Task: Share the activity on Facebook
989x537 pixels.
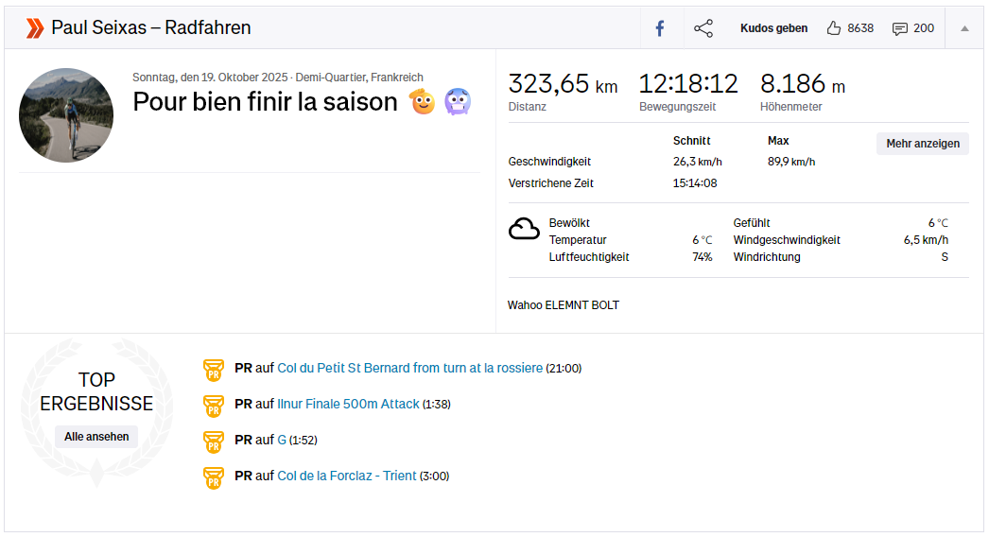Action: pos(660,28)
